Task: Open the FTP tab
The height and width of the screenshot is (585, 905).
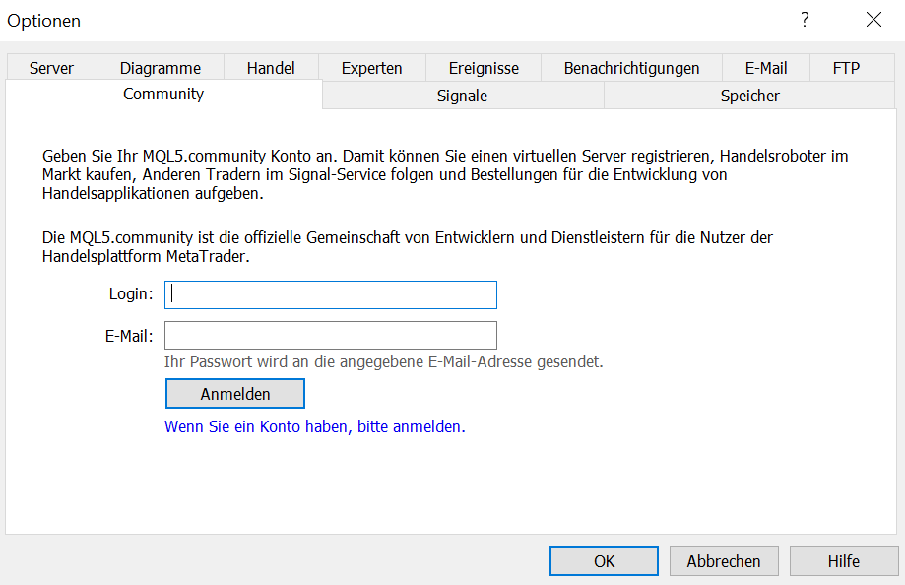Action: [x=846, y=68]
